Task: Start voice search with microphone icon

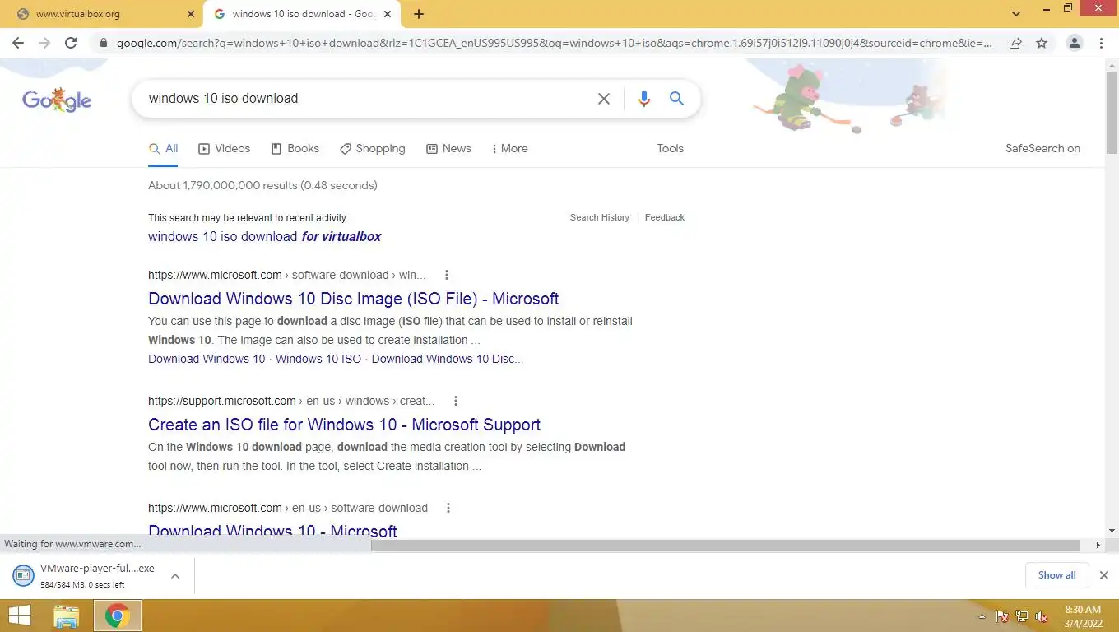Action: 643,99
